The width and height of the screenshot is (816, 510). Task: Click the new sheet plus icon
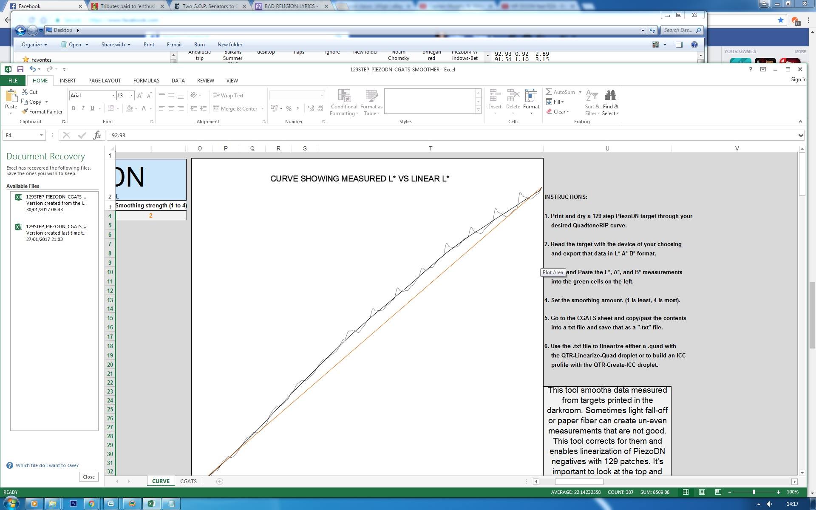[x=220, y=481]
